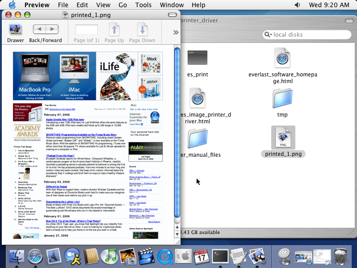Viewport: 357px width, 268px height.
Task: Click the Preview vertical scrollbar thumb
Action: pos(177,132)
